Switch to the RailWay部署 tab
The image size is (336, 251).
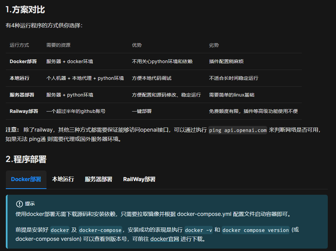click(x=139, y=179)
